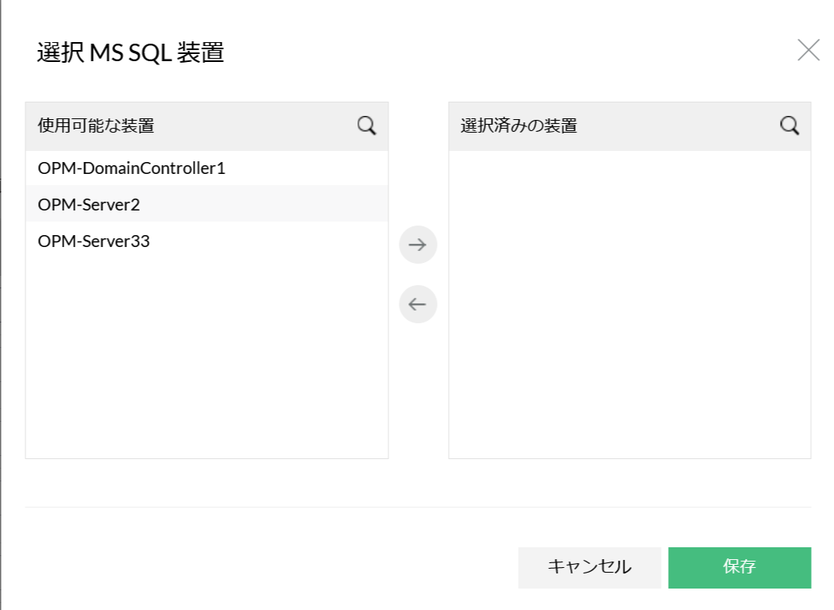Click the キャンセル button
The width and height of the screenshot is (834, 610).
[589, 567]
